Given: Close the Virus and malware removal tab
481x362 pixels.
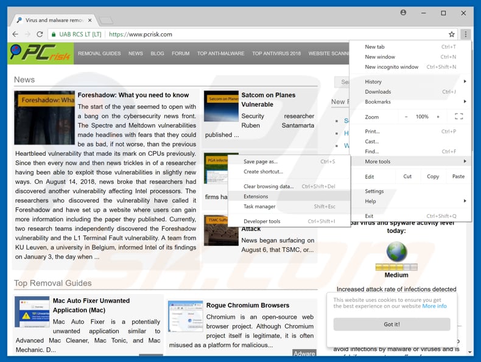Looking at the screenshot, I should point(91,20).
